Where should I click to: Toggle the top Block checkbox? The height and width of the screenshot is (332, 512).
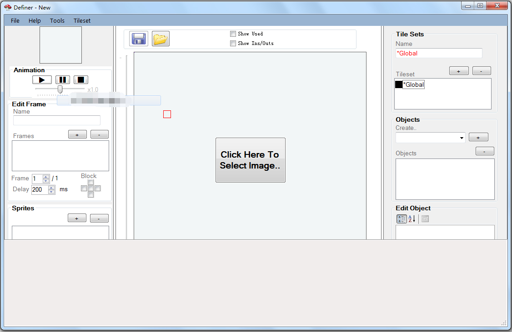pos(91,182)
